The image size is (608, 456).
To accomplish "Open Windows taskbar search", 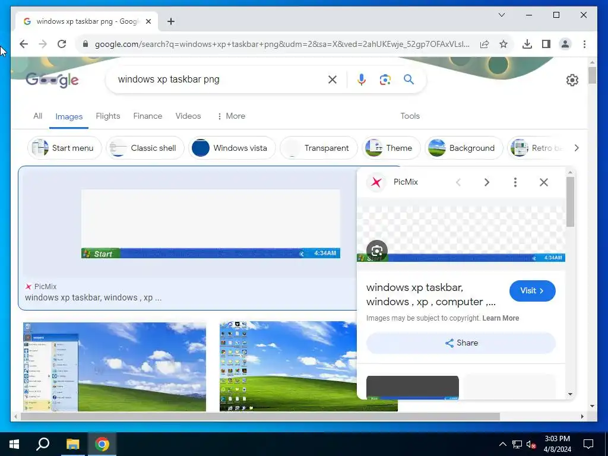I will click(43, 444).
